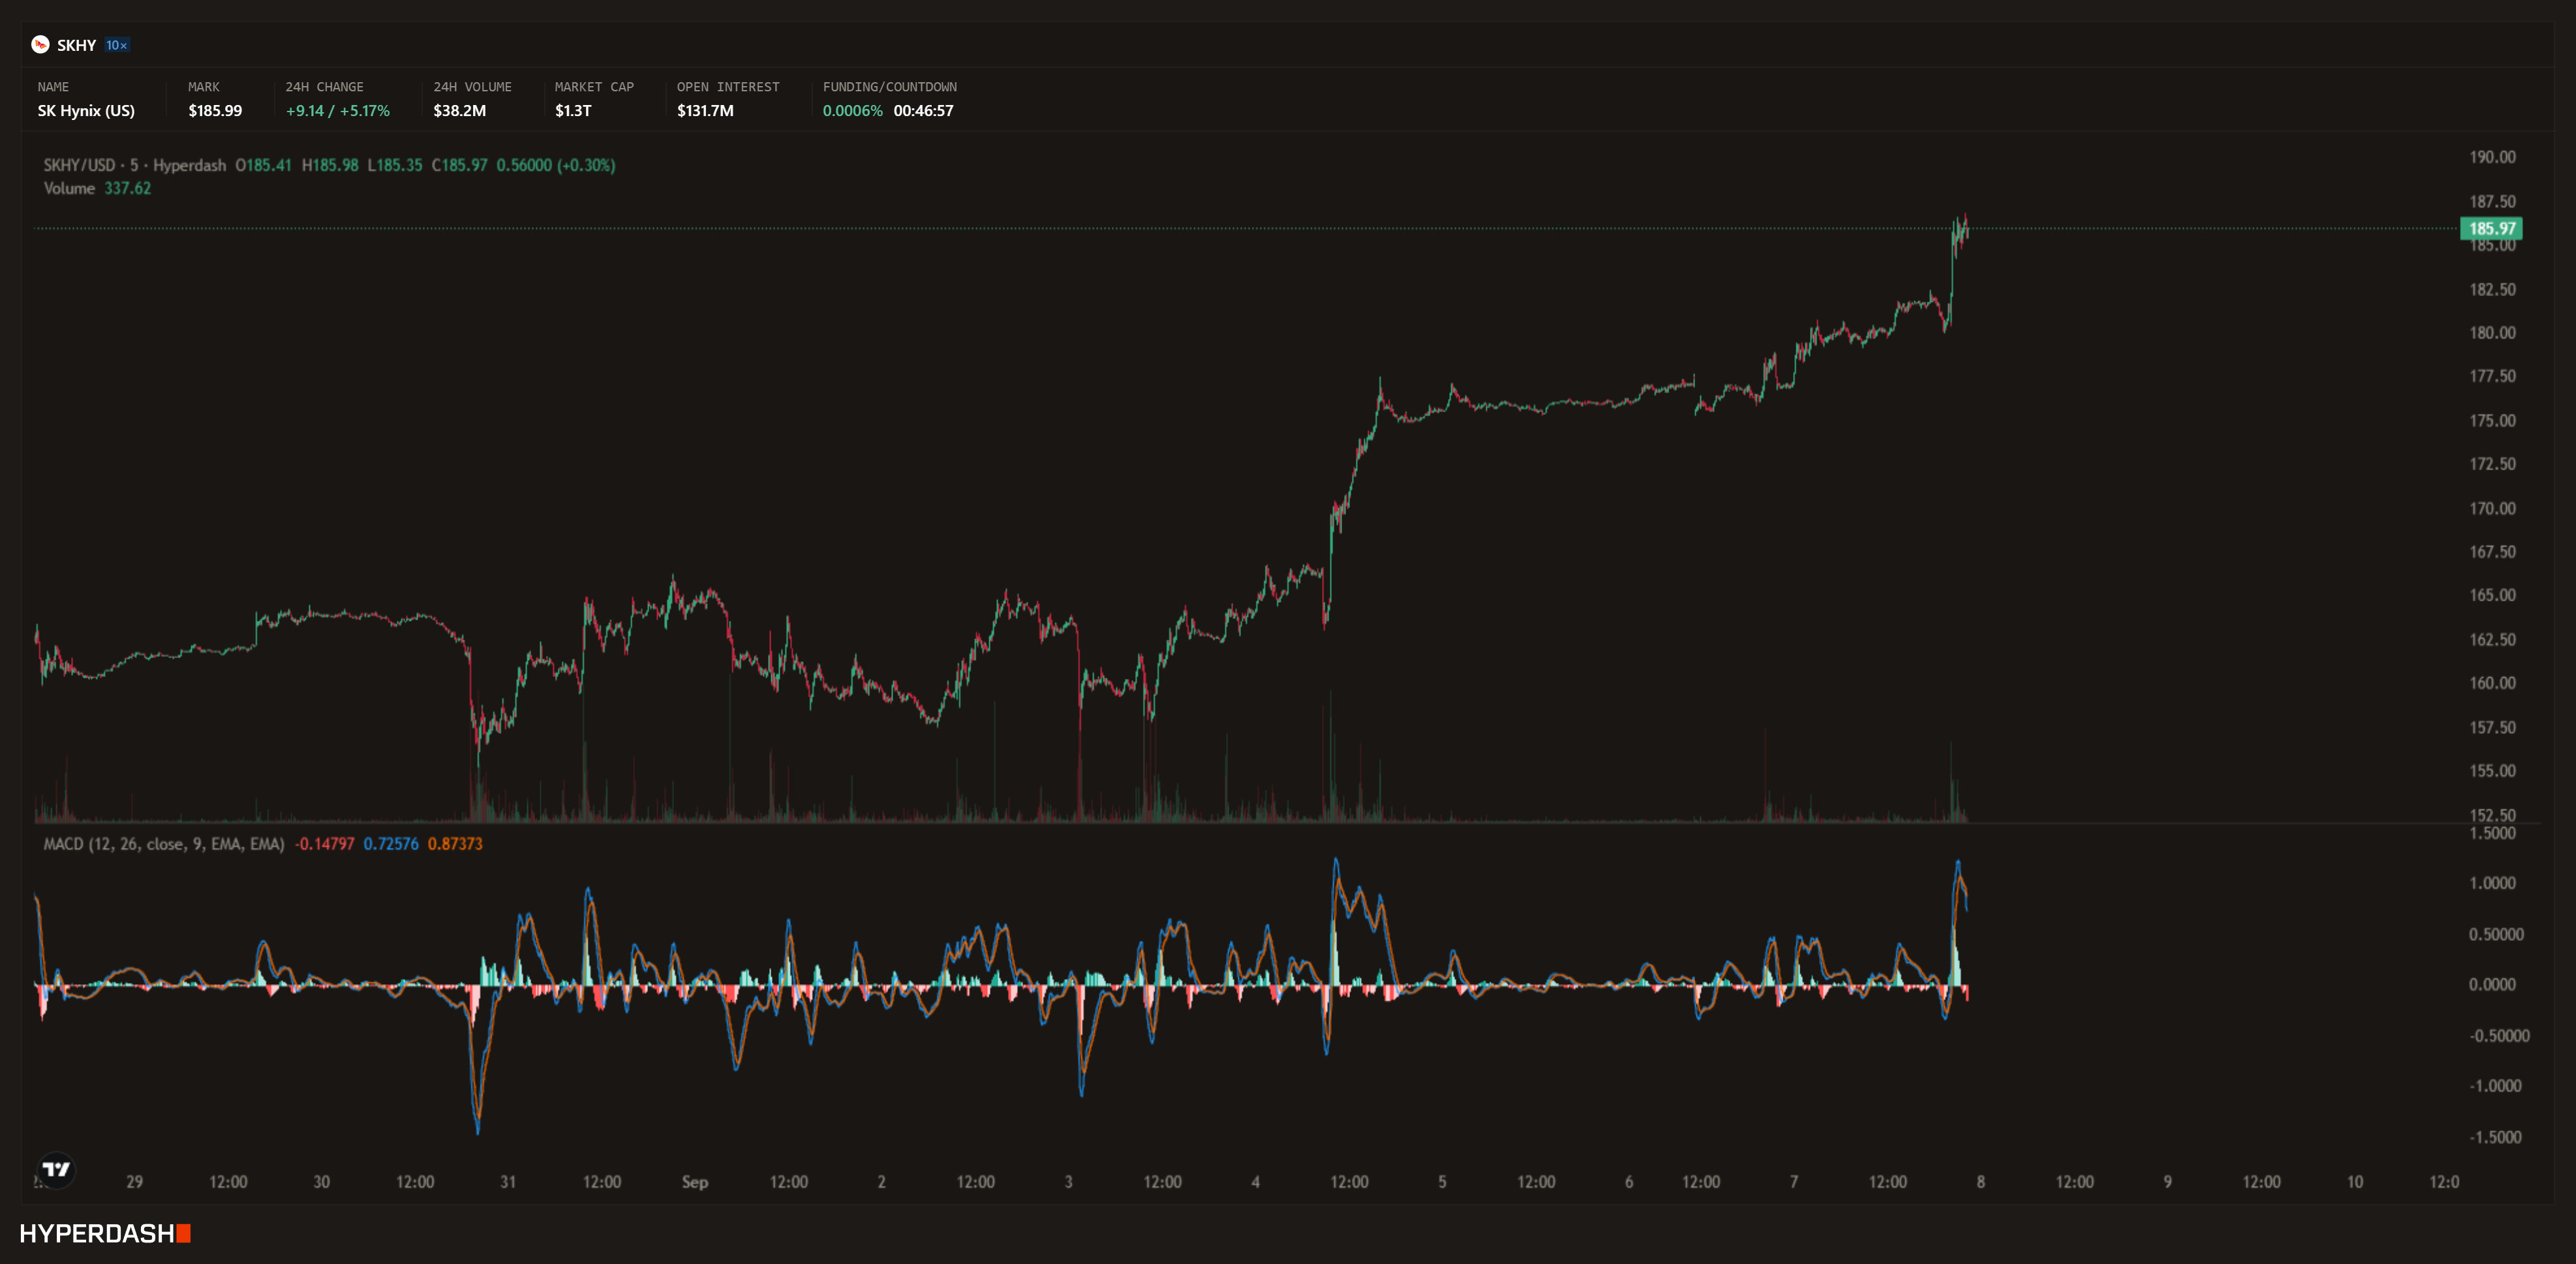Open the MACD (12, 26, close) indicator legend
2576x1264 pixels.
point(163,843)
